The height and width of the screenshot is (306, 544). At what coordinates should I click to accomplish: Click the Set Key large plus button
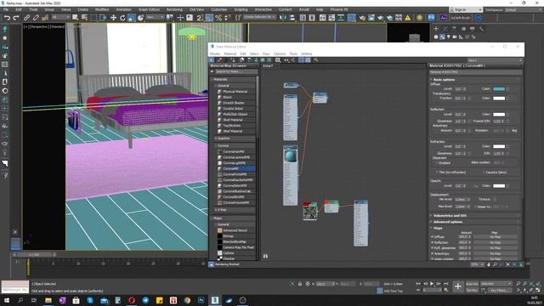click(x=457, y=286)
